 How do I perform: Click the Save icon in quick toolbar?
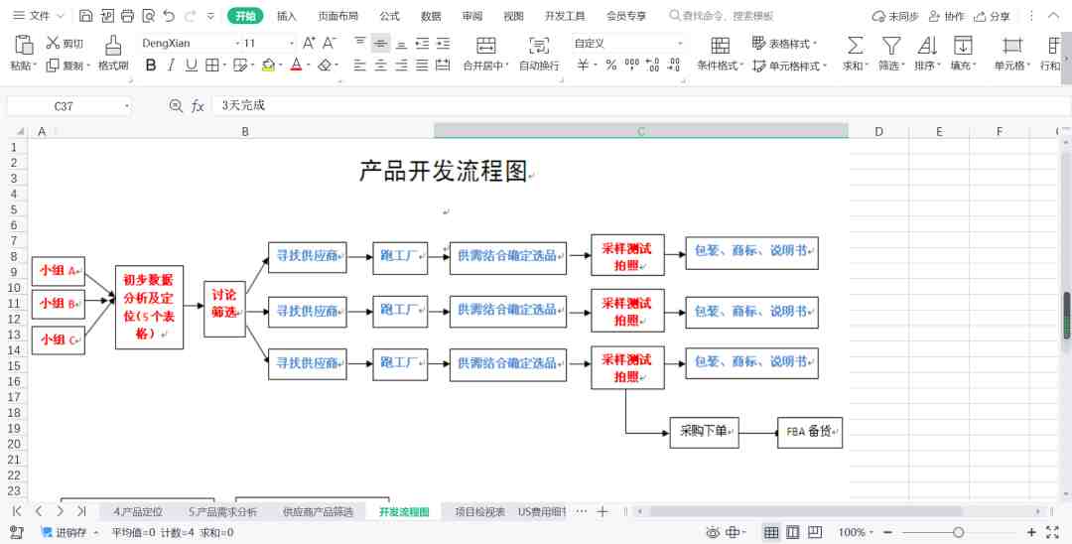tap(86, 16)
